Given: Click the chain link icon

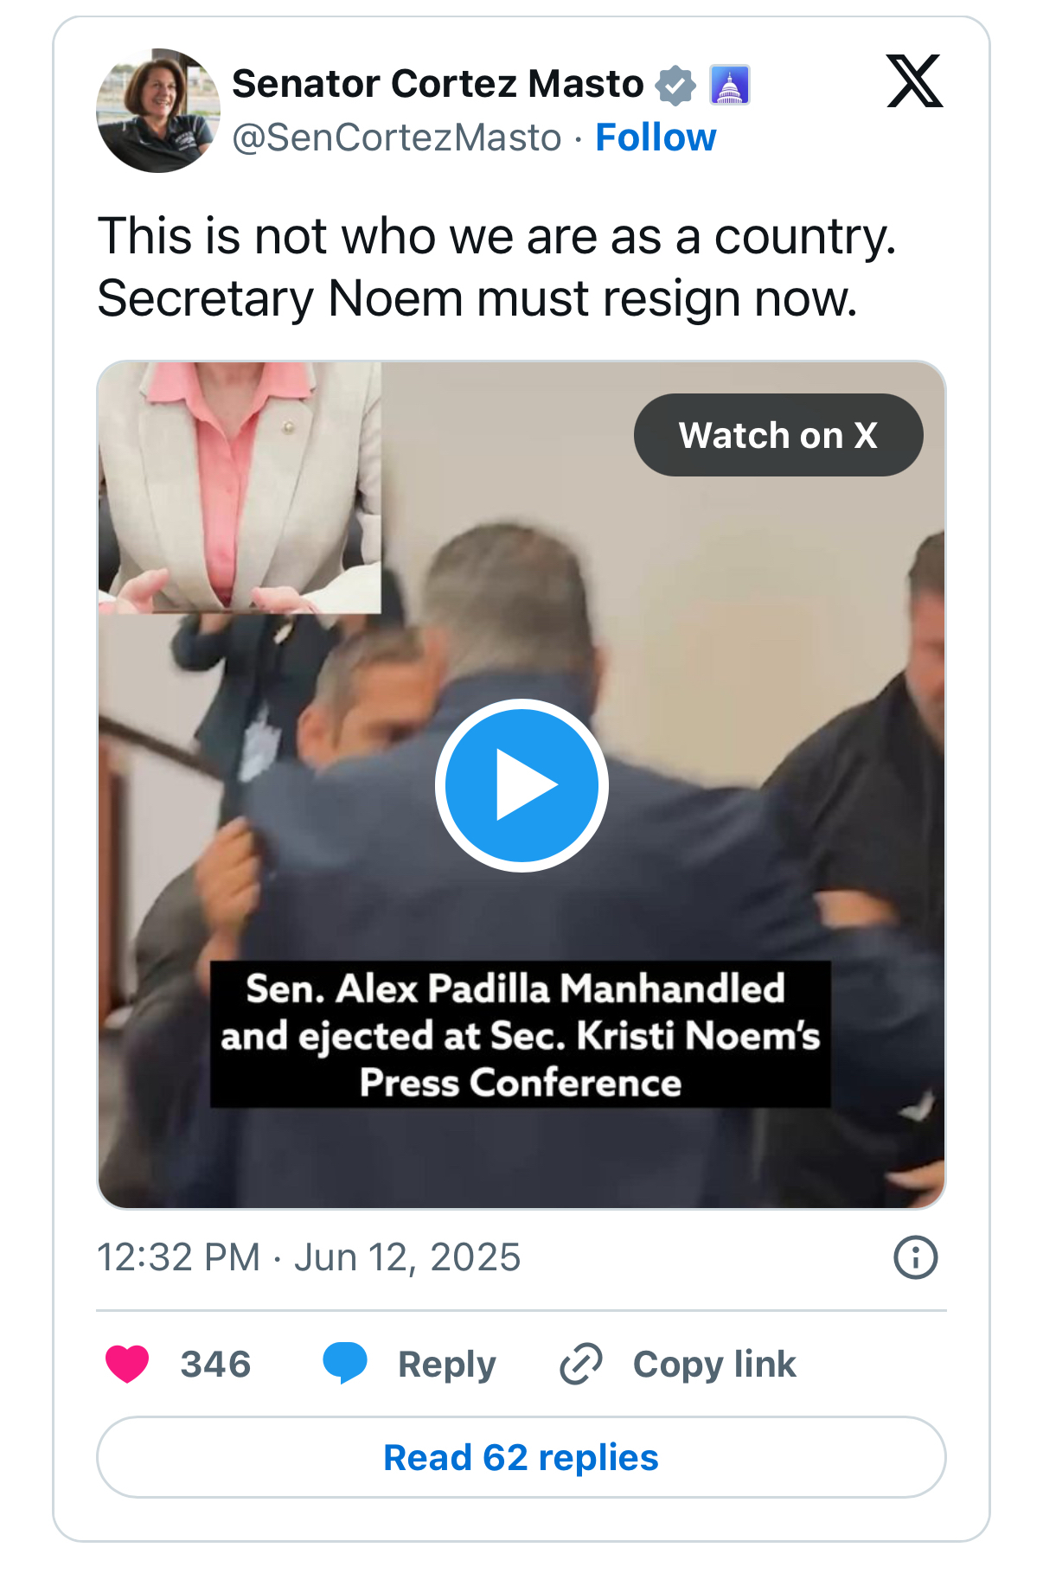Looking at the screenshot, I should (580, 1364).
